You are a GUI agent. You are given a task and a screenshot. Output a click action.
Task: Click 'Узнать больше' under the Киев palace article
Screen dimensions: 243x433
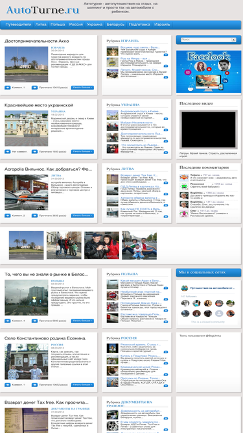[x=82, y=152]
